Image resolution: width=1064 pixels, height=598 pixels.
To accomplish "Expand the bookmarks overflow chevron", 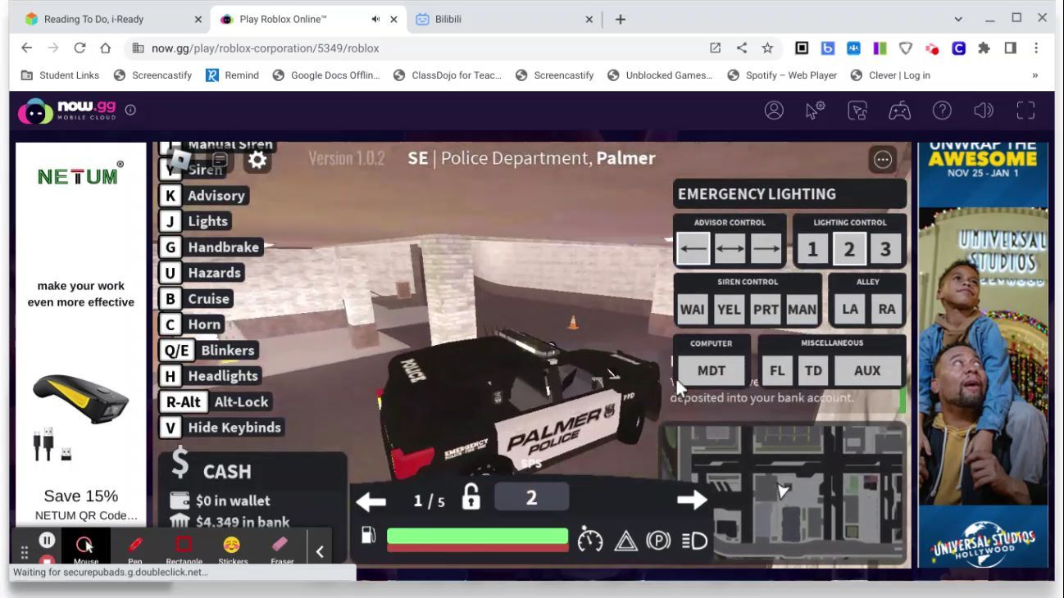I will click(1034, 75).
